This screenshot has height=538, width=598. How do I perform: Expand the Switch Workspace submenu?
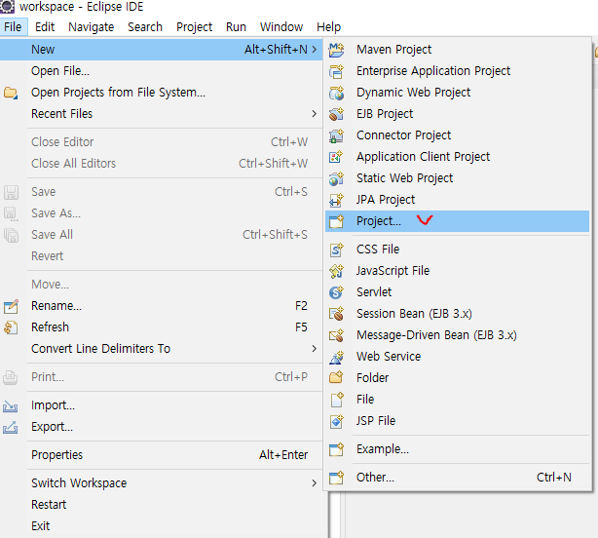[x=314, y=483]
